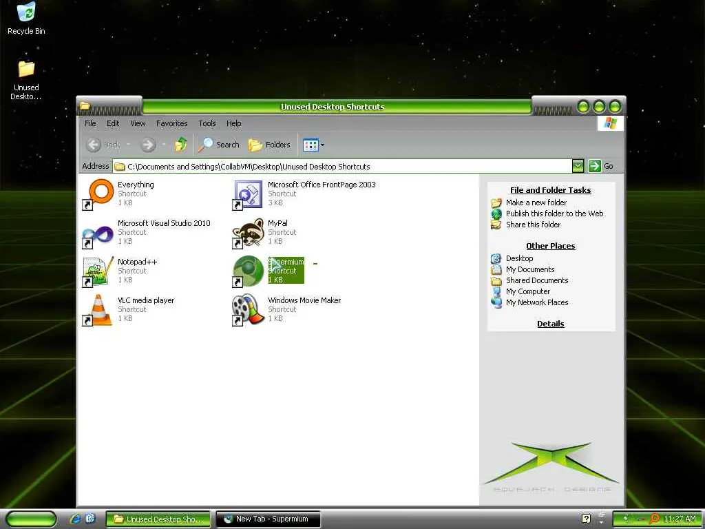The width and height of the screenshot is (705, 529).
Task: Open the View menu
Action: click(x=138, y=123)
